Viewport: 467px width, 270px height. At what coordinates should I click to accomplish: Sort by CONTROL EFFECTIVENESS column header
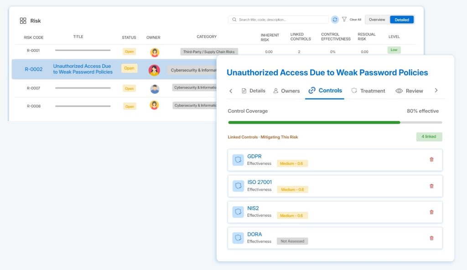pos(336,36)
